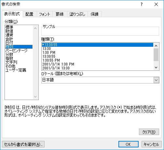Switch to the フォント tab
The height and width of the screenshot is (150, 164).
click(x=45, y=14)
